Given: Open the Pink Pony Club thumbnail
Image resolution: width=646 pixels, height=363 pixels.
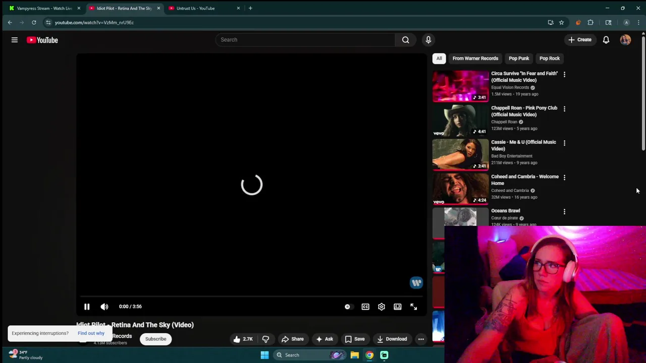Looking at the screenshot, I should pos(460,120).
